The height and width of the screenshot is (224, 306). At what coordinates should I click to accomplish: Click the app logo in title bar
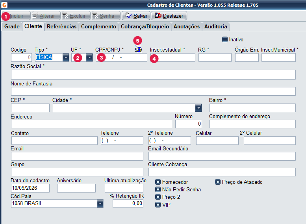pos(4,5)
